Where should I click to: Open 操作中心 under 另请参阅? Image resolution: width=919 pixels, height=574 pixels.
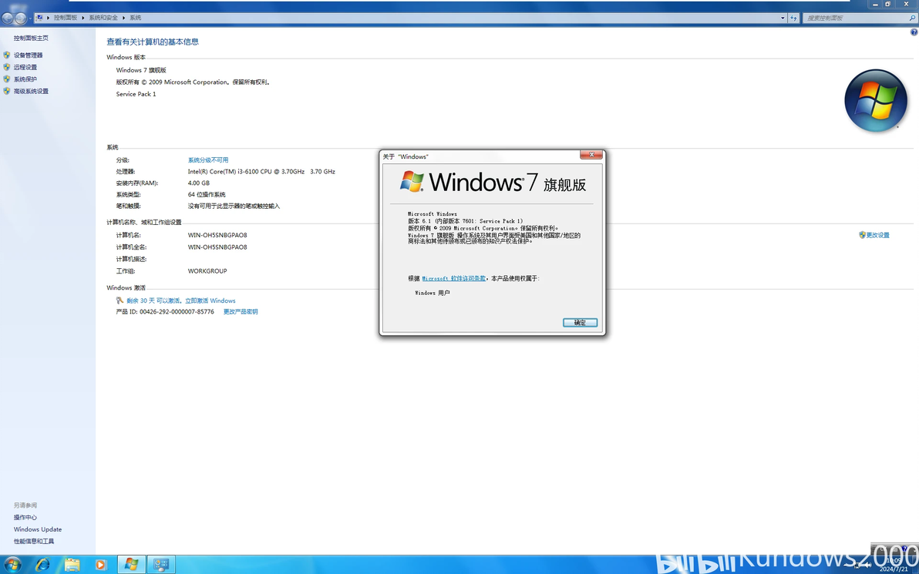[25, 517]
